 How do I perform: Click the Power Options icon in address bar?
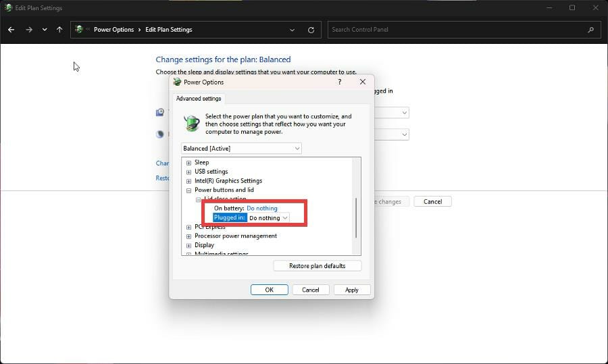[x=79, y=29]
